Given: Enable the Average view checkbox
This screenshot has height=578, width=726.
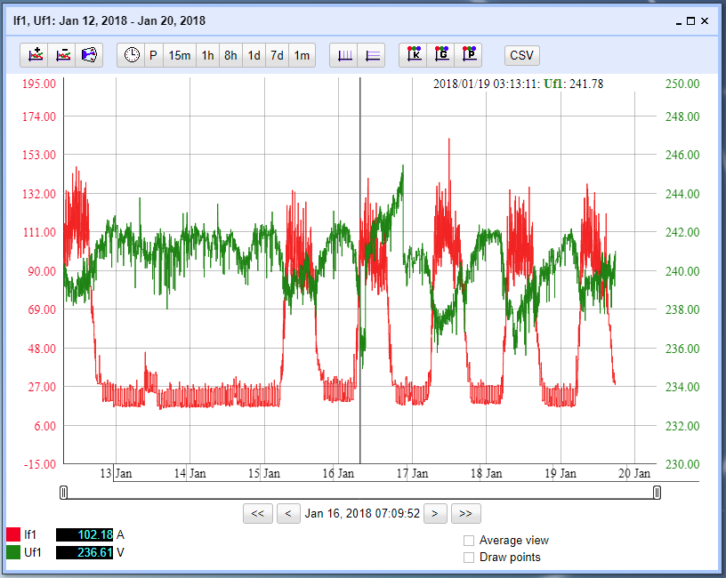Looking at the screenshot, I should (x=469, y=541).
